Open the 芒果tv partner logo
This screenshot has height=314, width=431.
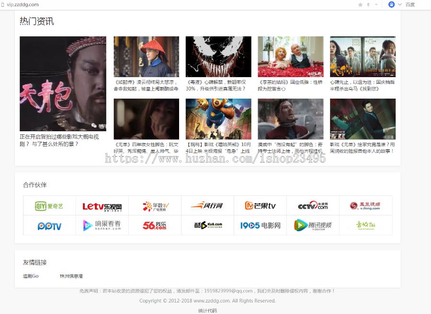[x=260, y=205]
